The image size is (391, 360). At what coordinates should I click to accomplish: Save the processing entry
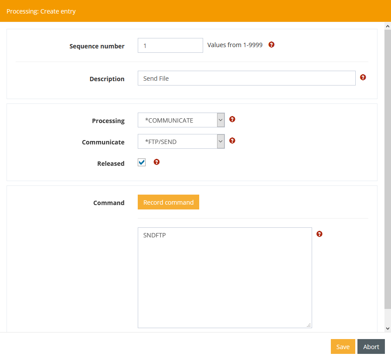click(343, 346)
